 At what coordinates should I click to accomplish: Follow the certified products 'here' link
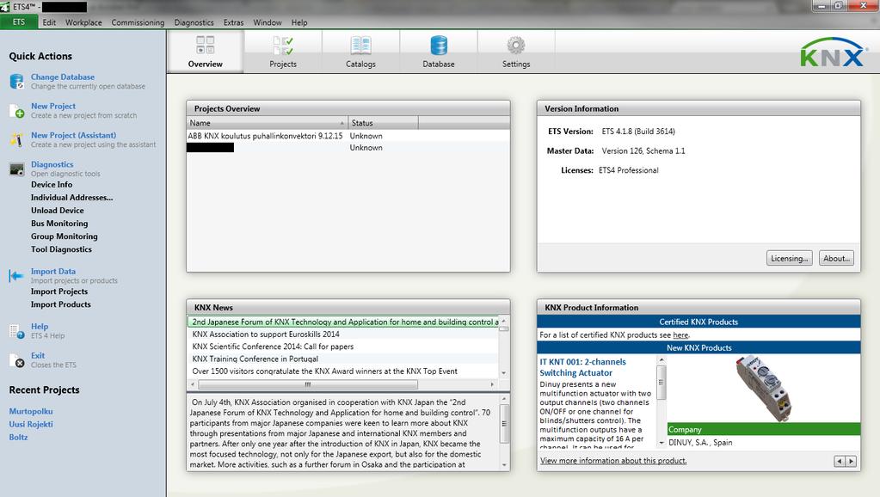click(x=680, y=334)
